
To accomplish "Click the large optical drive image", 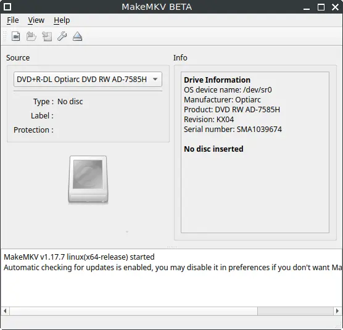I will click(88, 179).
